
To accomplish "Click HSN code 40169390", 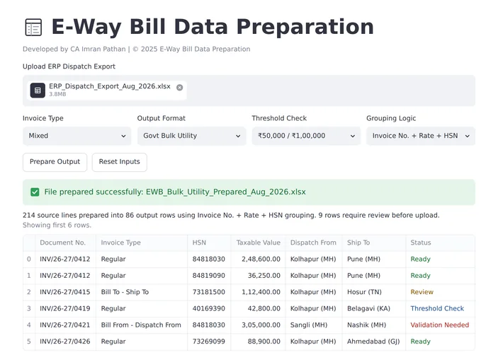I will click(209, 309).
